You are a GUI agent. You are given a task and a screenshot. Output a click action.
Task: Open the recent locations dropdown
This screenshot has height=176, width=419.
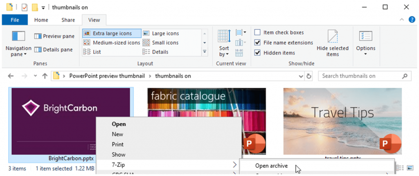coord(35,76)
